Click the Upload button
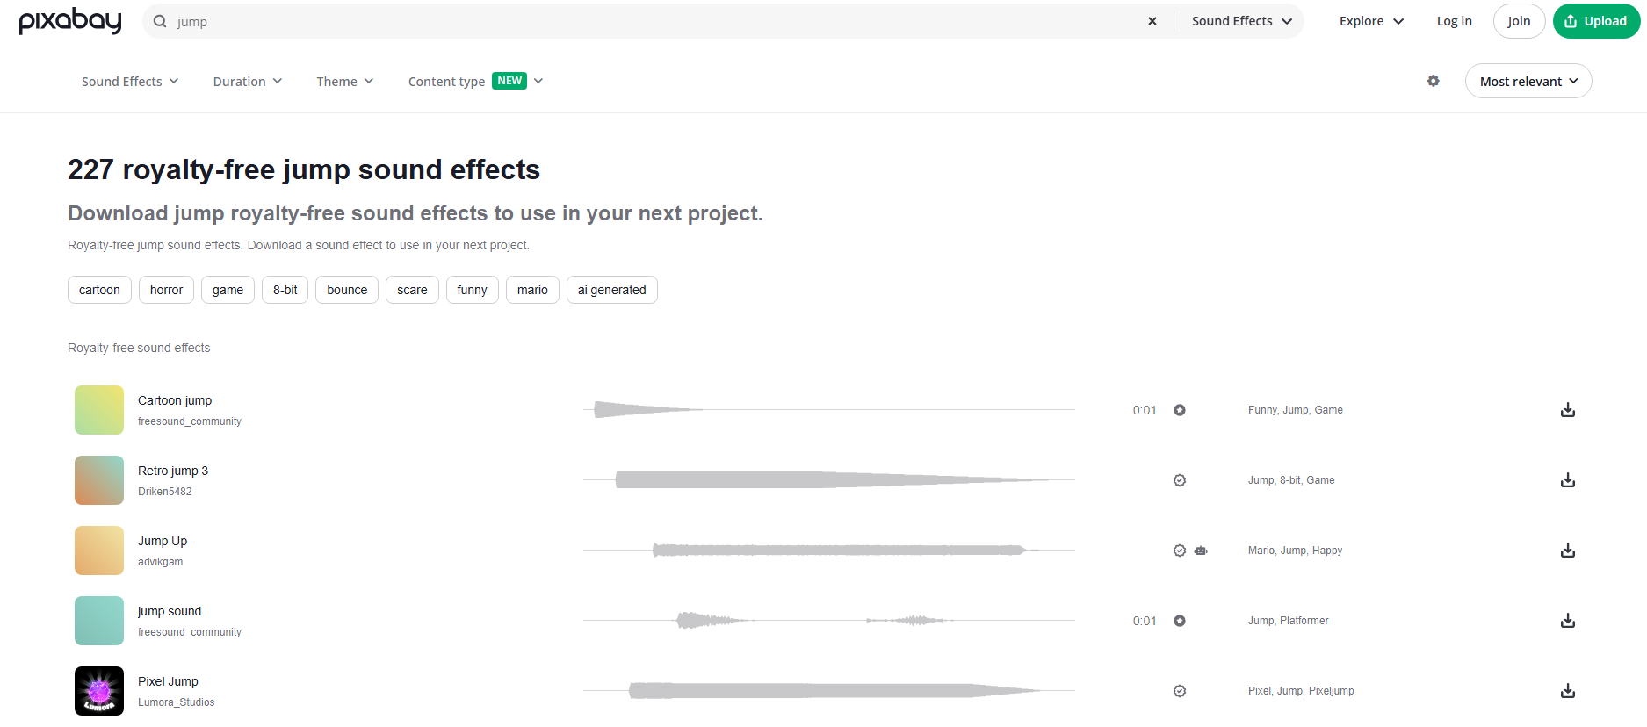Image resolution: width=1647 pixels, height=727 pixels. (1595, 21)
